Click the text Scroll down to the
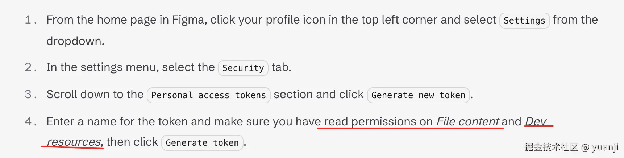The width and height of the screenshot is (624, 158). coord(95,94)
